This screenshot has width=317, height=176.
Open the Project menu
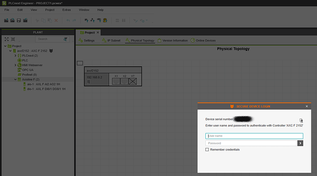(x=50, y=10)
